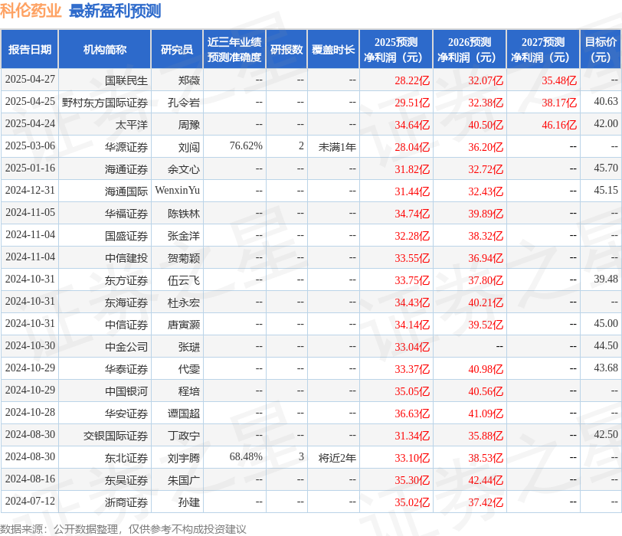Click the 2025预测净利润 column header
This screenshot has height=536, width=622.
(396, 49)
